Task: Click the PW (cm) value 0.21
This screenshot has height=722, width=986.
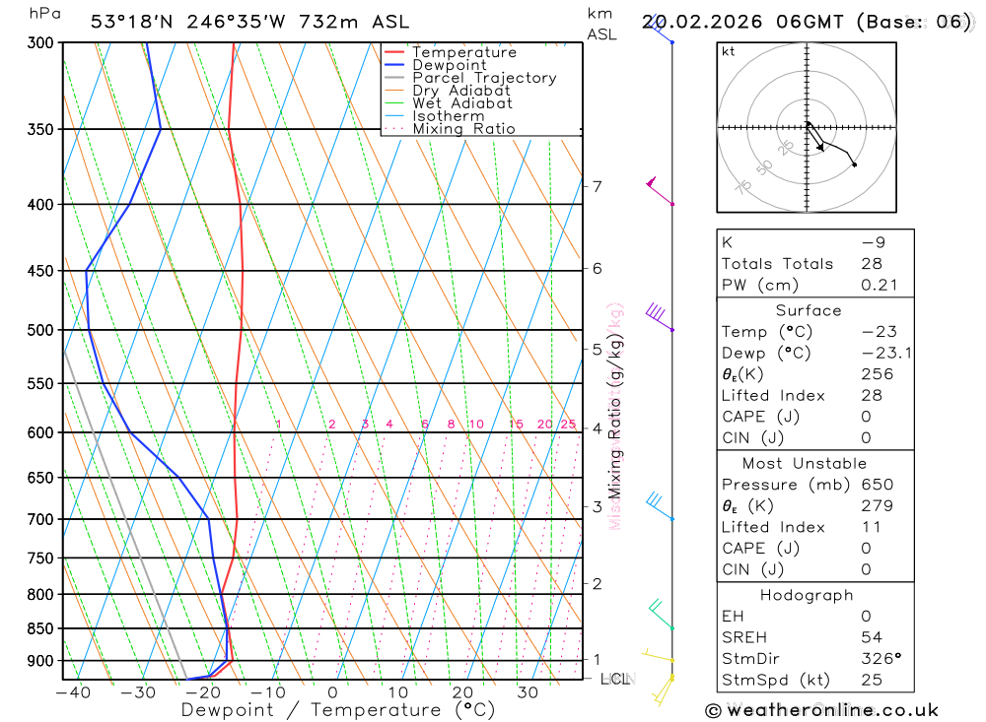Action: pyautogui.click(x=880, y=286)
